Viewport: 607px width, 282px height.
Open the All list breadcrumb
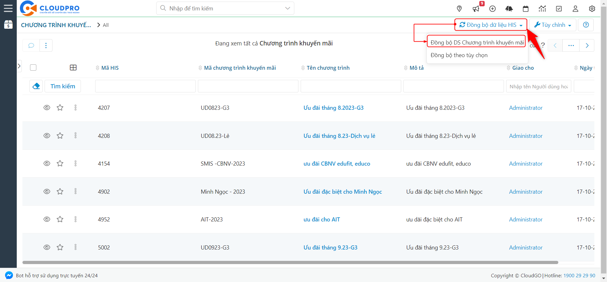(x=106, y=25)
